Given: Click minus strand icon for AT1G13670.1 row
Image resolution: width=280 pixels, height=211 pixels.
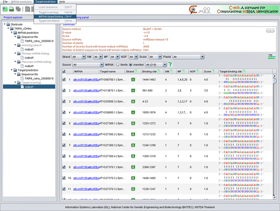Looking at the screenshot, I should [x=133, y=91].
